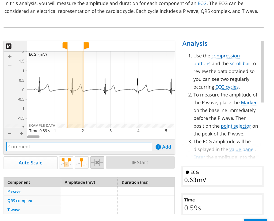Zoom in the vertical ECG axis
Screen dimensions: 274x221
click(10, 57)
